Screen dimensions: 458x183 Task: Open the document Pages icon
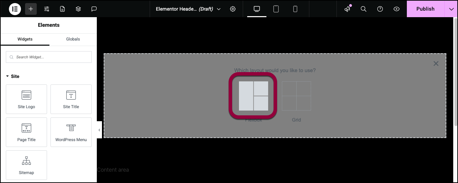tap(62, 9)
